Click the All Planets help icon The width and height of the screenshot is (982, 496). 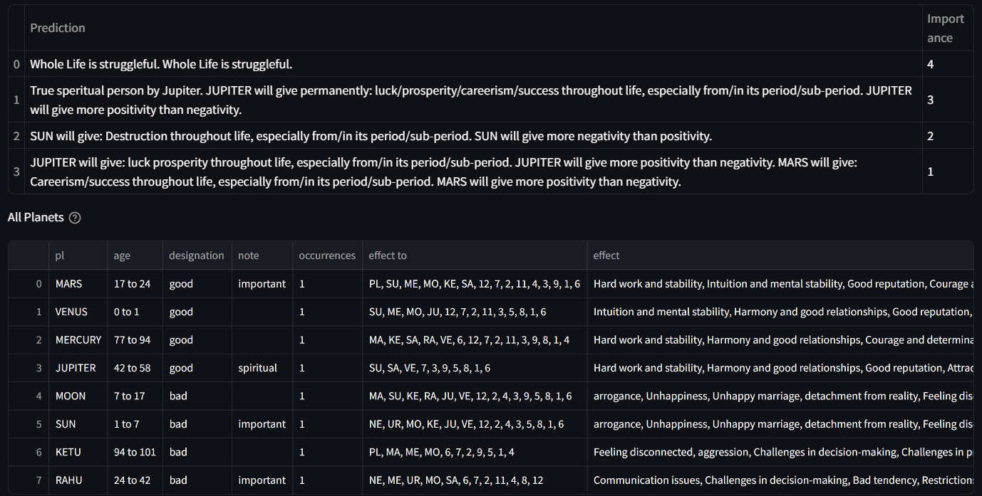pos(75,218)
